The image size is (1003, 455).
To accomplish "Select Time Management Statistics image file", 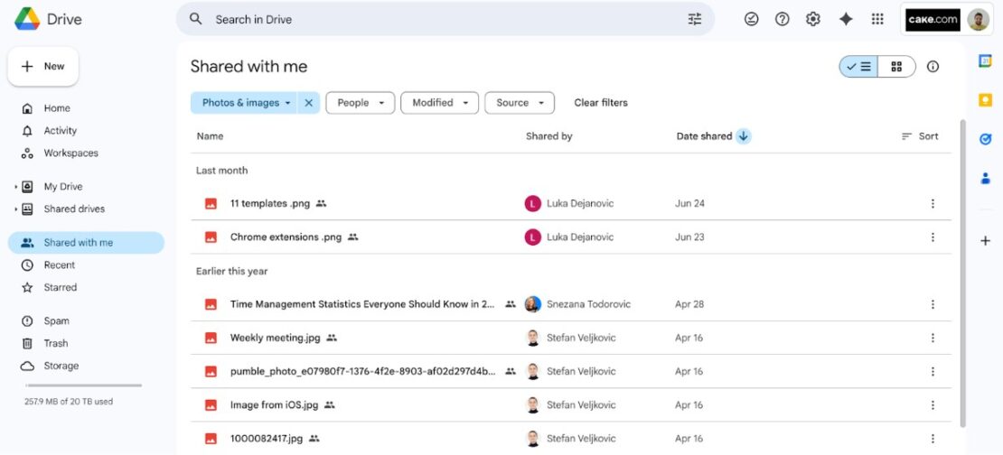I will pyautogui.click(x=570, y=305).
